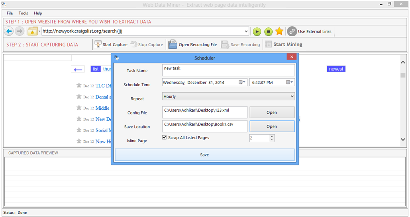Click the Task Name input field
The image size is (410, 217).
tap(228, 70)
